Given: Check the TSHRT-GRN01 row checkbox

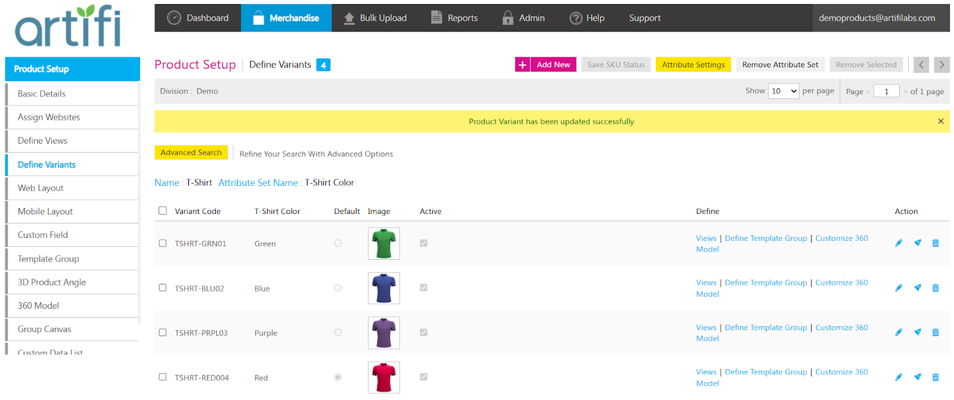Looking at the screenshot, I should (x=163, y=243).
